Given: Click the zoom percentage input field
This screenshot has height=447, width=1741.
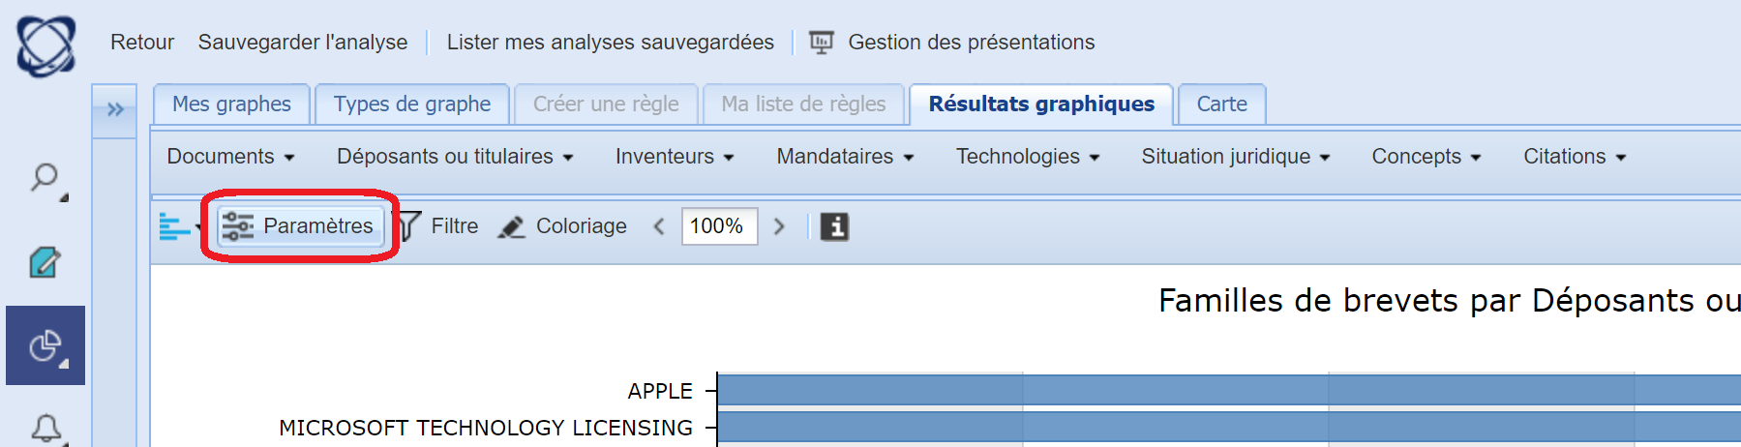Looking at the screenshot, I should (718, 226).
